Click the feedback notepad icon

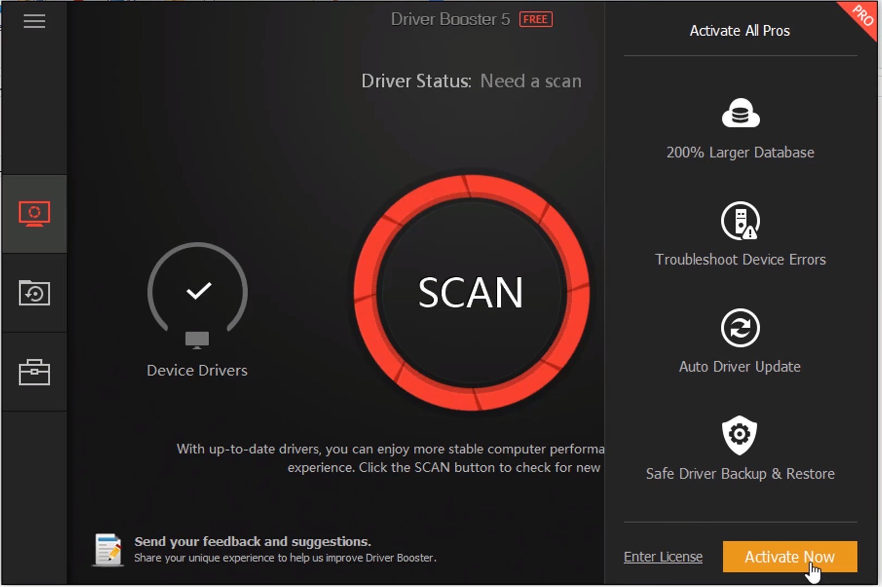pyautogui.click(x=108, y=549)
